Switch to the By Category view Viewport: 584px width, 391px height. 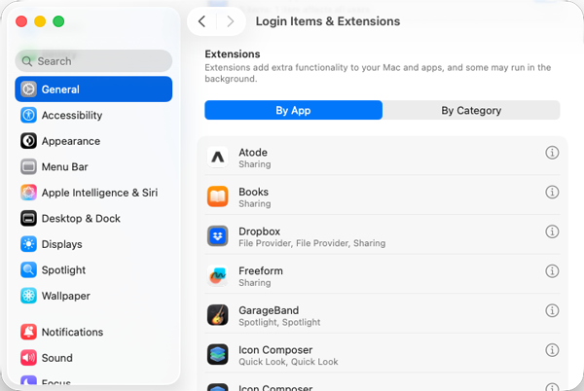[x=471, y=111]
